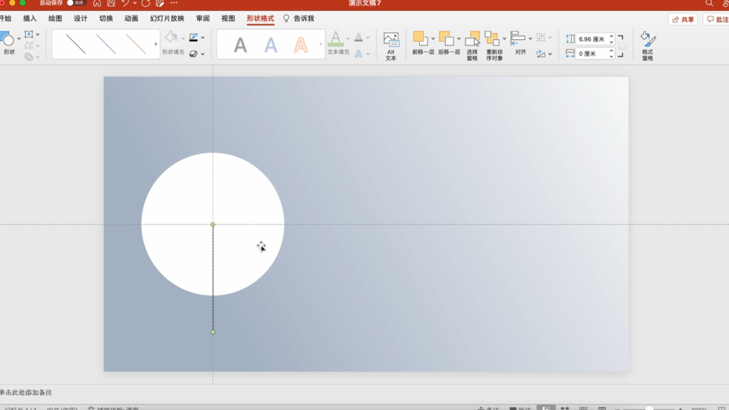The width and height of the screenshot is (729, 410).
Task: Open the 动画 tab
Action: [x=131, y=19]
